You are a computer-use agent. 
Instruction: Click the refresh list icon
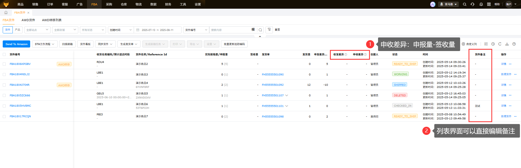500,44
